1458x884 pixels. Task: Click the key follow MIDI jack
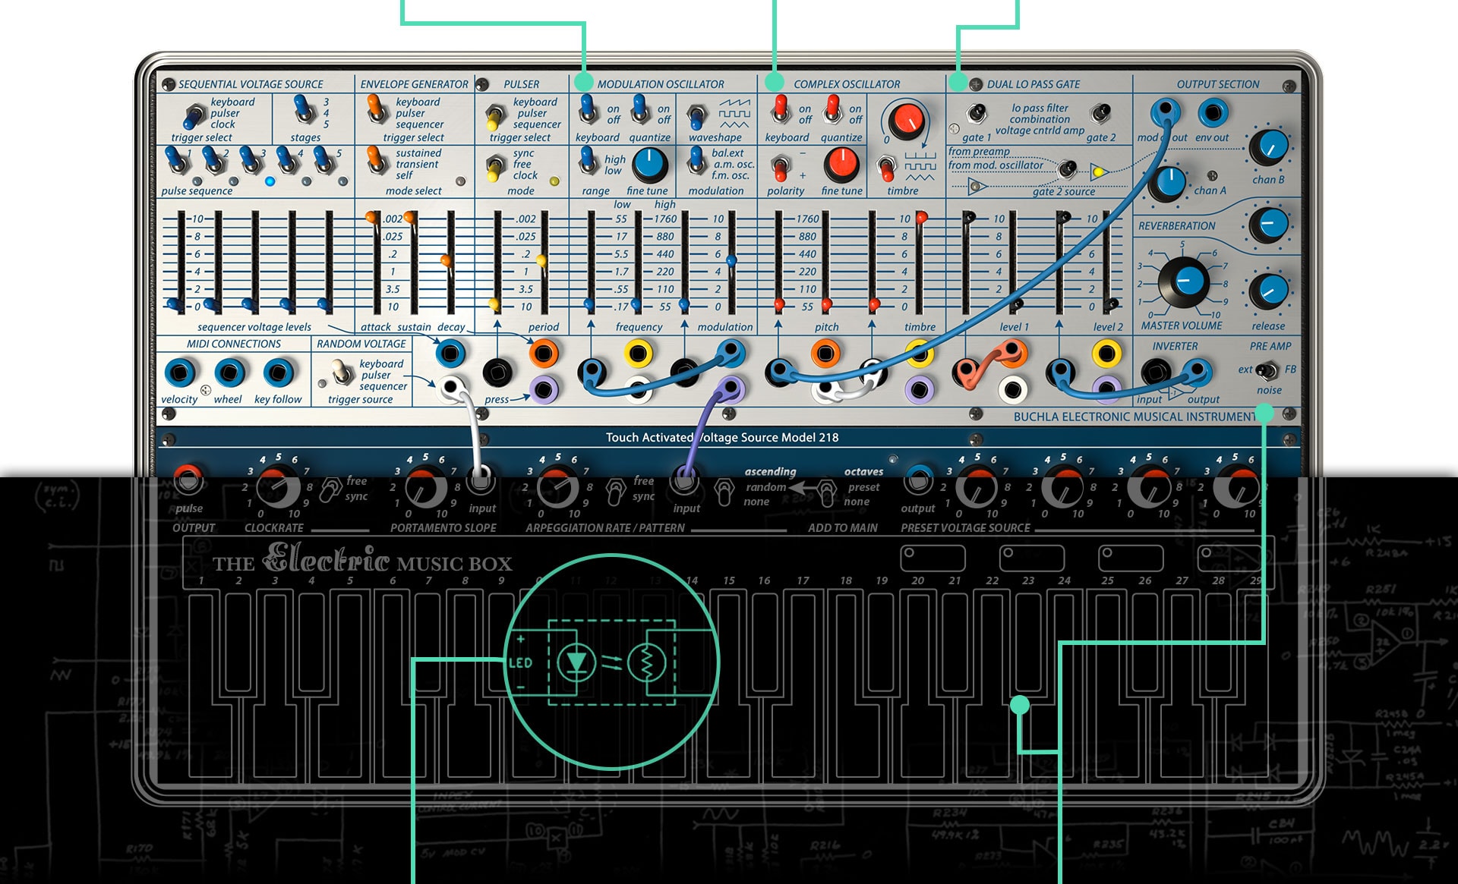(x=278, y=372)
